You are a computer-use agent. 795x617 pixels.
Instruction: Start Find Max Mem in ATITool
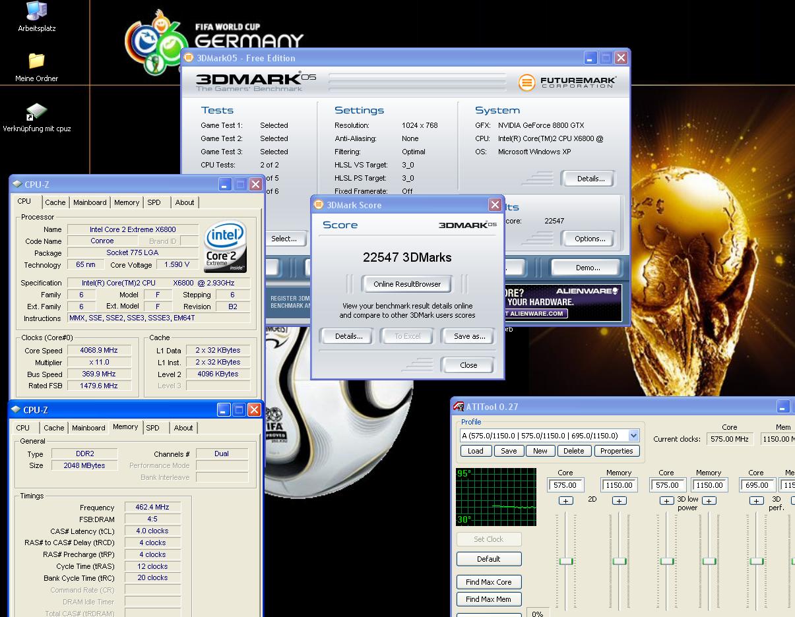coord(489,599)
